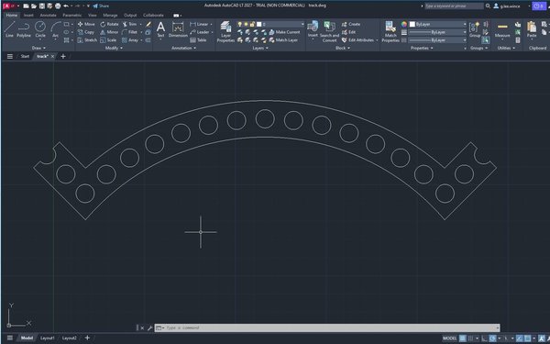Click Match Layer button
The image size is (550, 344).
[283, 40]
